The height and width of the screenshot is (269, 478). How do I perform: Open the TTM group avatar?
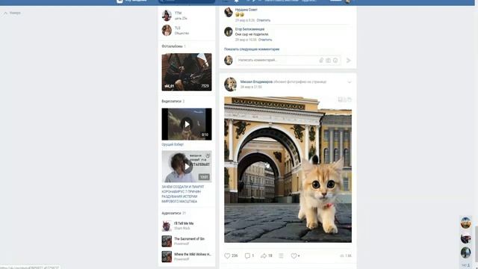[x=167, y=16]
